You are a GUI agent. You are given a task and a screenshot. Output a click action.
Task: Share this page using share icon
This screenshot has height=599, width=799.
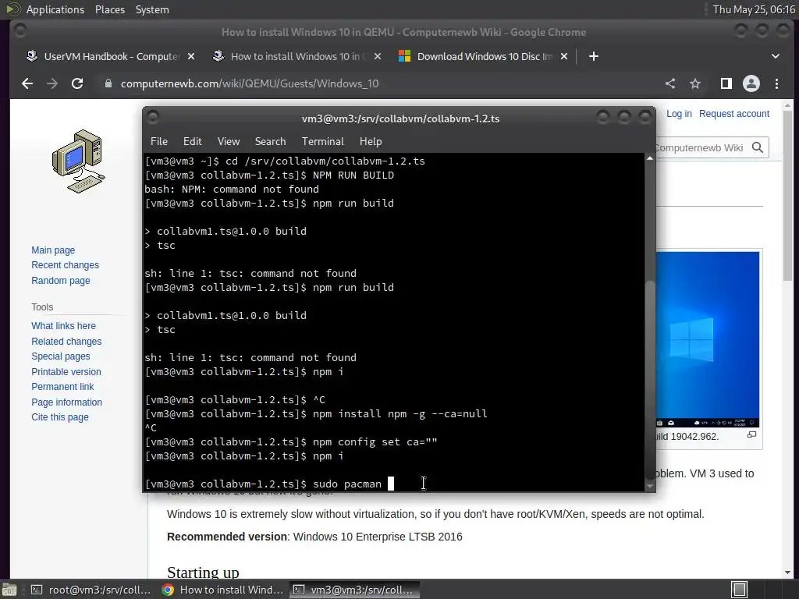click(x=670, y=83)
